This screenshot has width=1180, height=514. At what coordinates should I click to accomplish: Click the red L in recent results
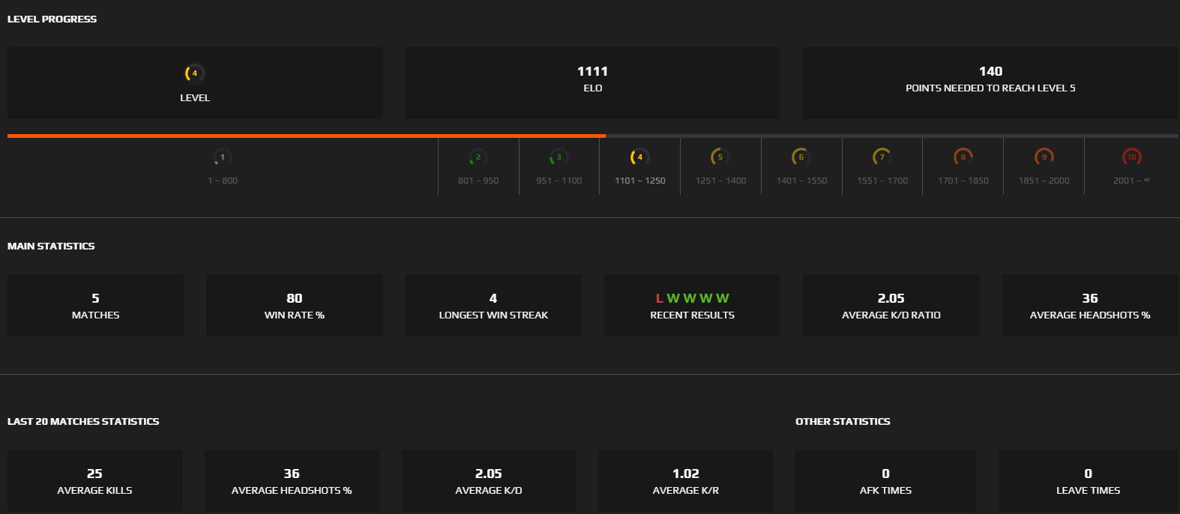(x=660, y=298)
